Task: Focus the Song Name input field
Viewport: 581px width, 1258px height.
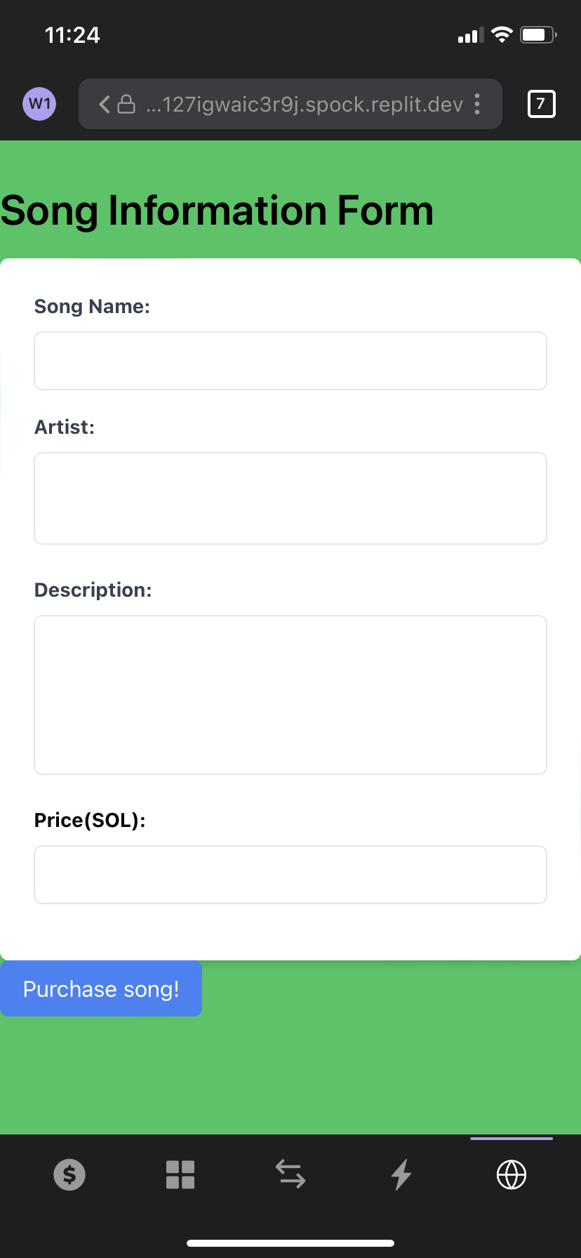Action: pos(290,361)
